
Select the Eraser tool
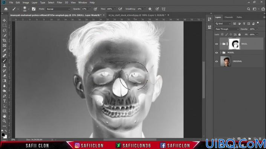(x=5, y=76)
